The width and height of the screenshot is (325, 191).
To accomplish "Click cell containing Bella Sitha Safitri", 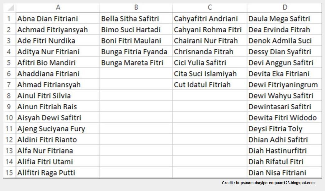I will point(136,19).
